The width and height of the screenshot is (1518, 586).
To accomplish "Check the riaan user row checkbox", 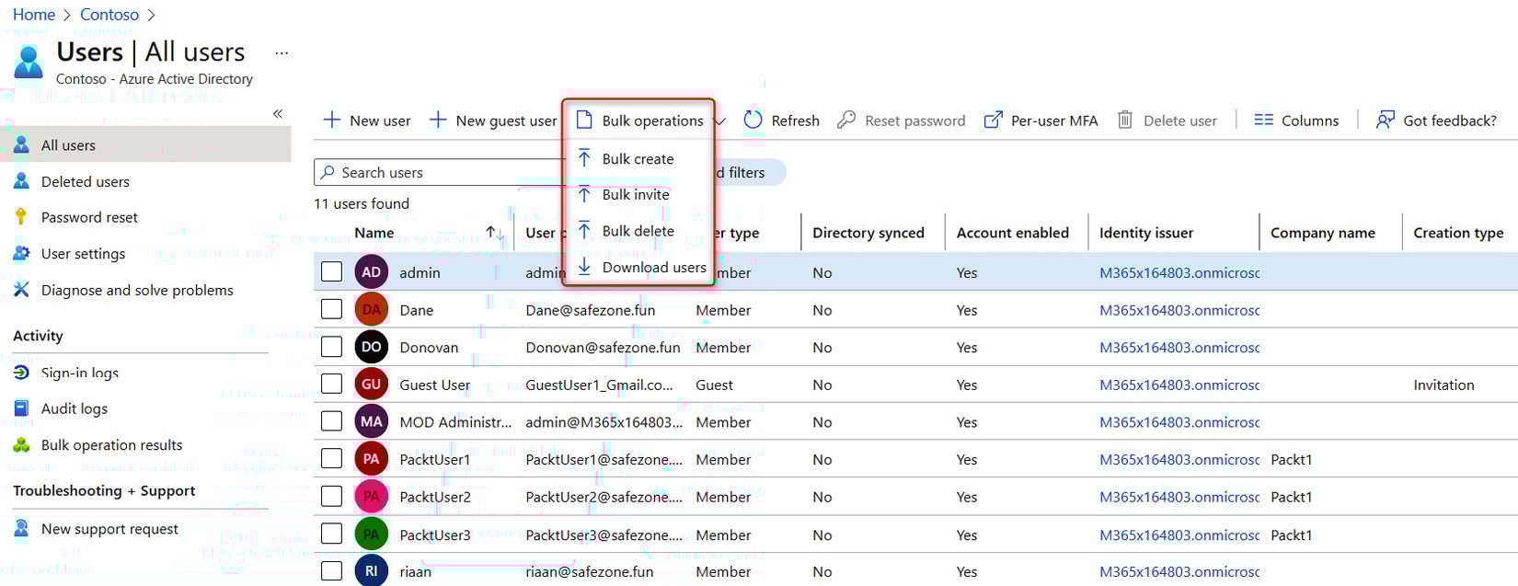I will pos(331,571).
